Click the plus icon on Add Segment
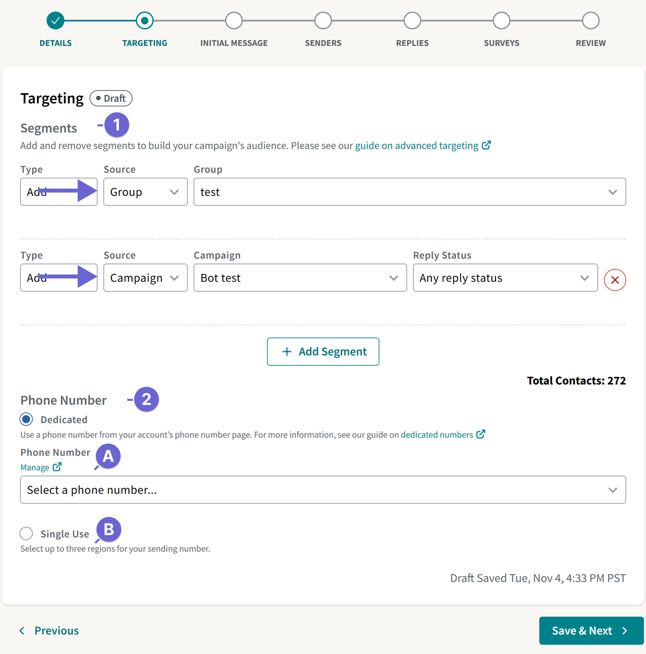This screenshot has width=646, height=654. point(286,351)
